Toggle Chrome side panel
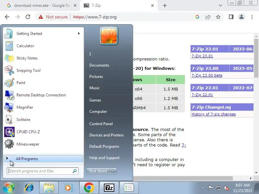Screen dimensions: 259x194 pos(231,17)
